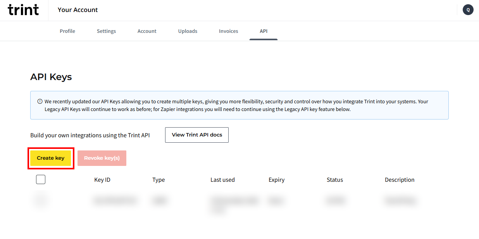Click the trint logo
Viewport: 479px width, 239px height.
[x=23, y=10]
